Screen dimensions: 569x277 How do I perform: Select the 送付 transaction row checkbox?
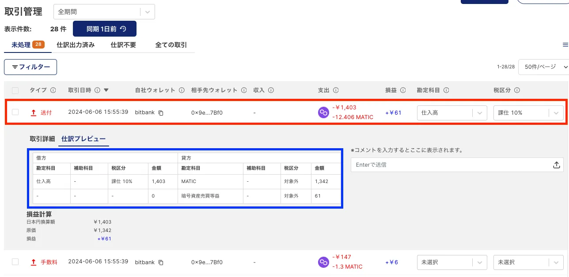[15, 112]
